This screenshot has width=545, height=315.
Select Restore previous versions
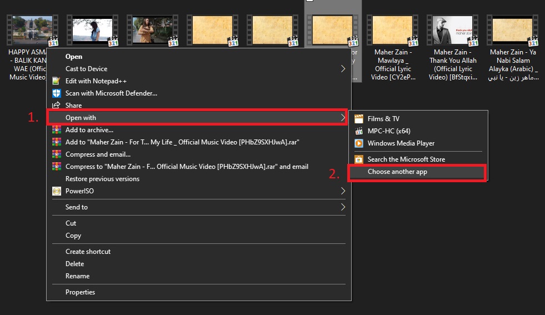(x=199, y=179)
